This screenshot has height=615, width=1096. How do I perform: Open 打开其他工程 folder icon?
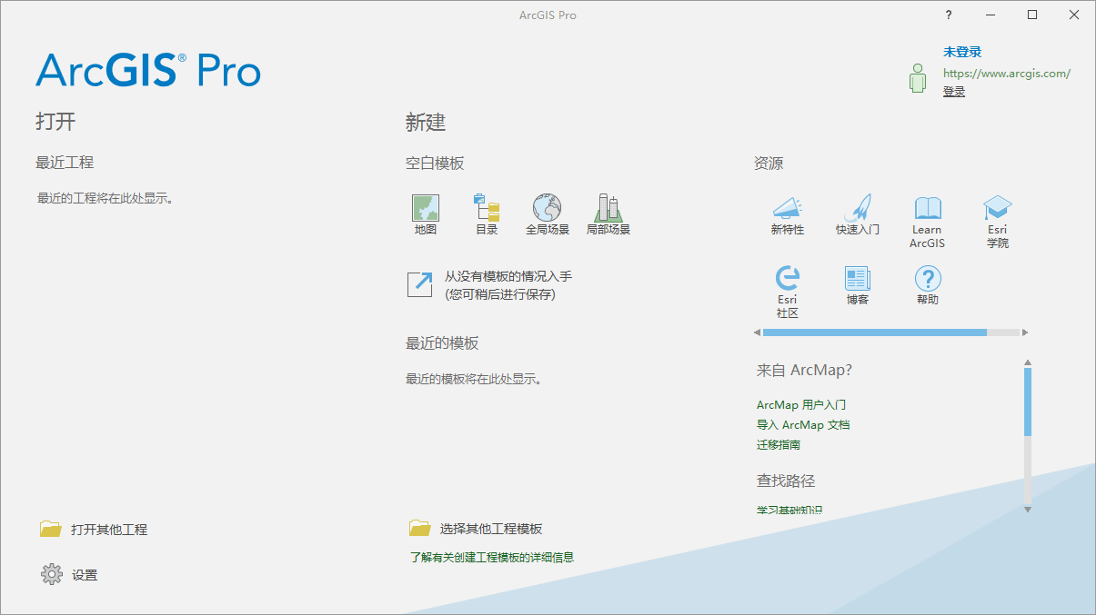51,528
